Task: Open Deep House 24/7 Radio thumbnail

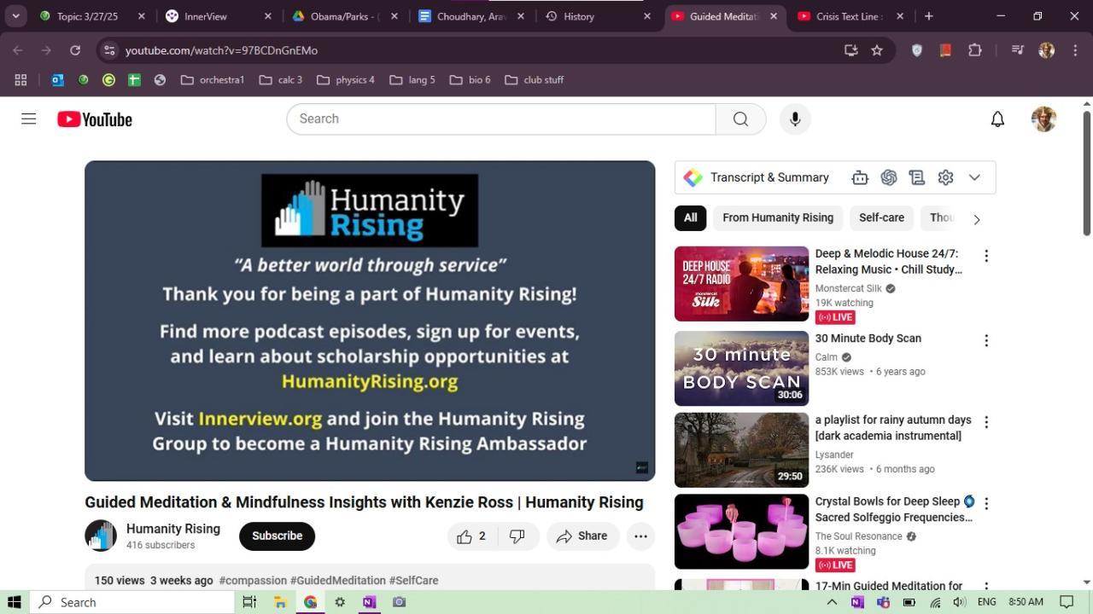Action: [741, 284]
